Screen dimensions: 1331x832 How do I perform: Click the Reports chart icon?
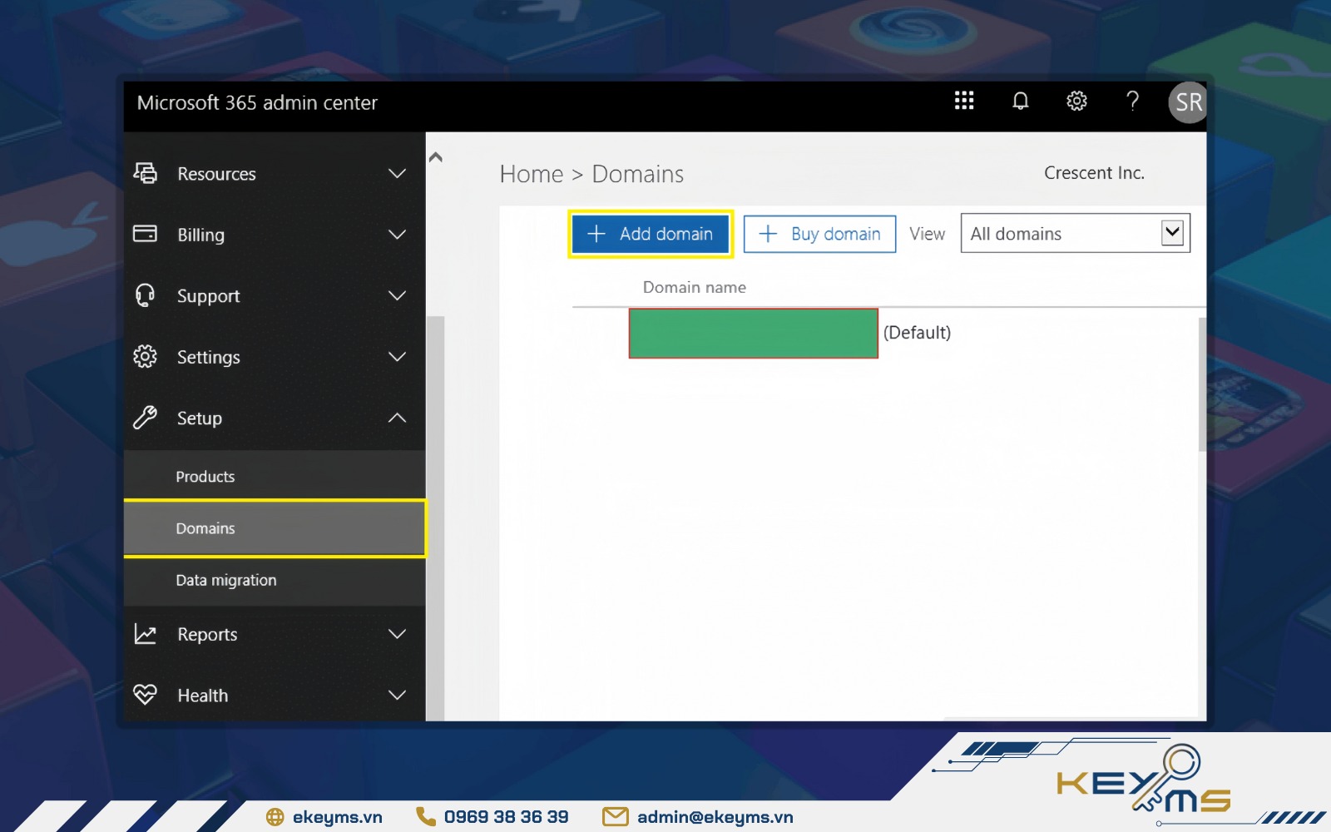coord(146,634)
